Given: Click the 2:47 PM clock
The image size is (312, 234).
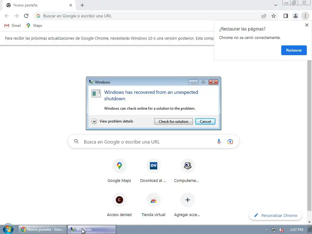Looking at the screenshot, I should (x=297, y=230).
